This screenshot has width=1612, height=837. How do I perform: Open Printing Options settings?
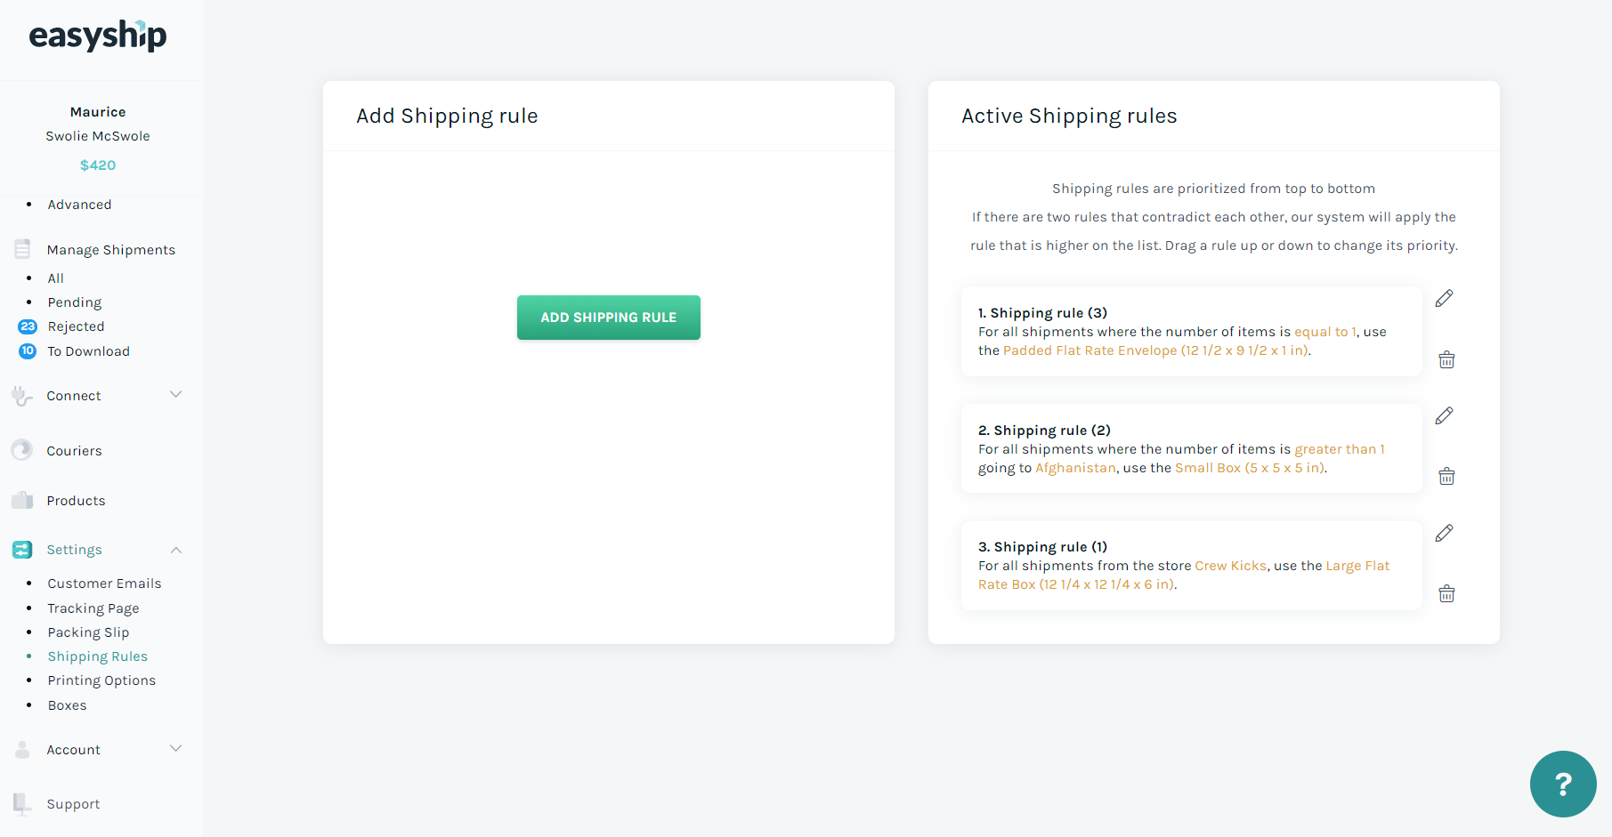click(101, 680)
